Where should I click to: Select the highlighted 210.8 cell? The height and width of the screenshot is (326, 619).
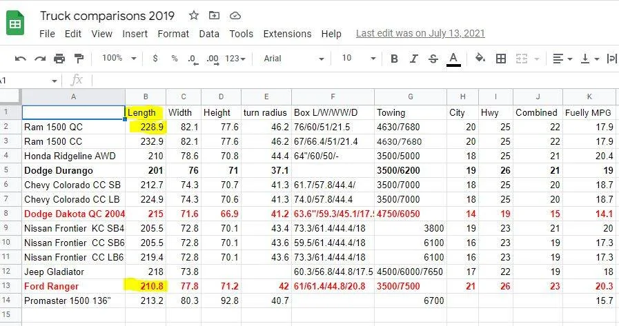click(x=146, y=286)
